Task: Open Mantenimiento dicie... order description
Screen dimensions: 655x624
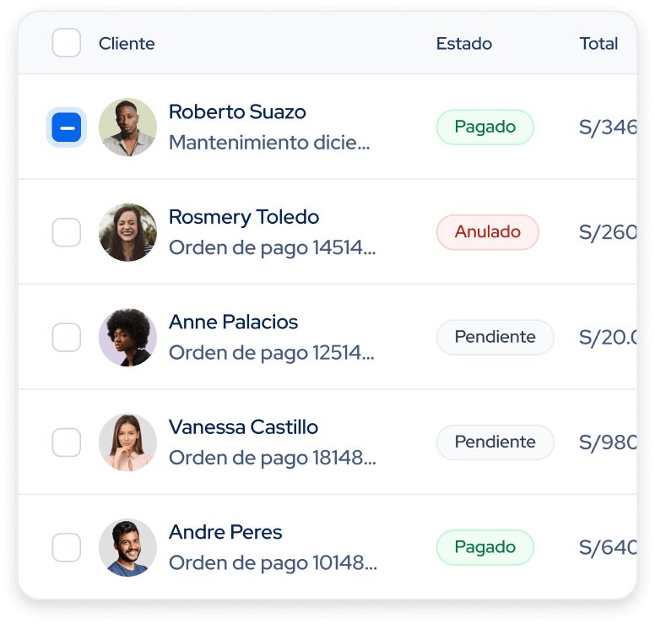Action: click(269, 143)
